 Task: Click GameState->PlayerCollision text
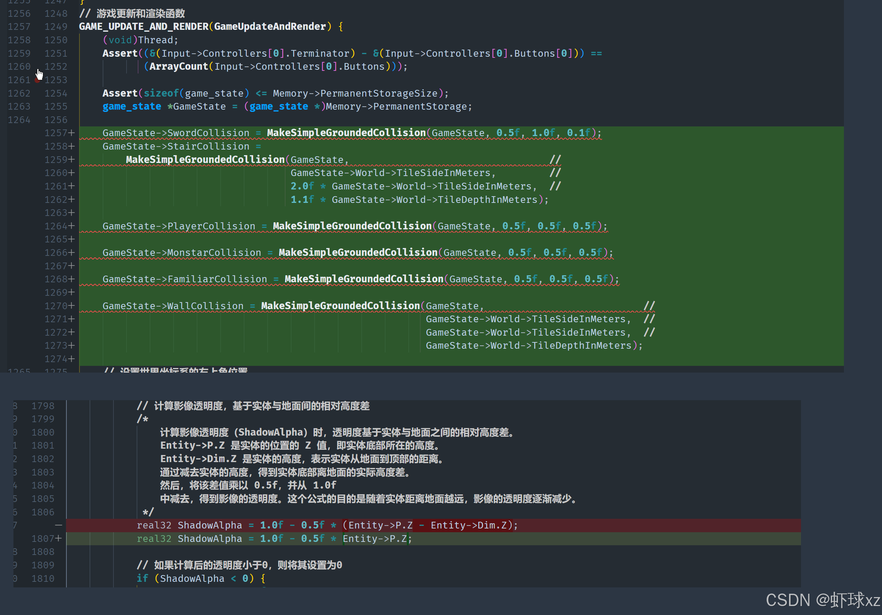(179, 226)
